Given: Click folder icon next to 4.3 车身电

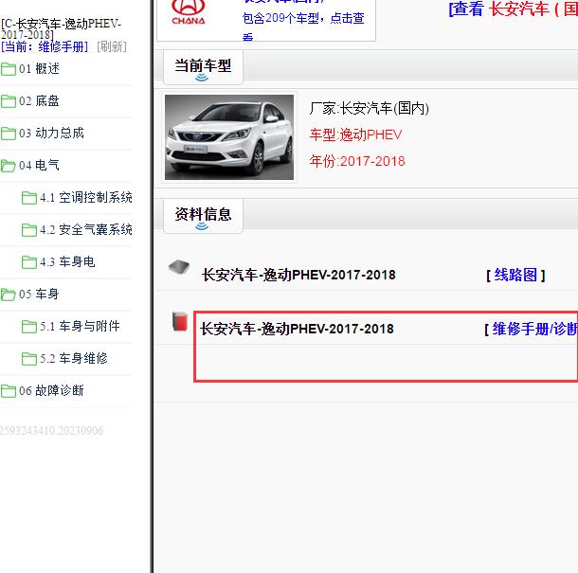Looking at the screenshot, I should [x=29, y=262].
